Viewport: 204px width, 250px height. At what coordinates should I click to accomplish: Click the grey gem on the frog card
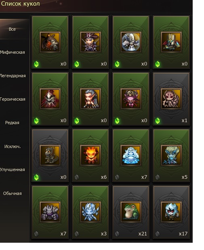coord(117,234)
